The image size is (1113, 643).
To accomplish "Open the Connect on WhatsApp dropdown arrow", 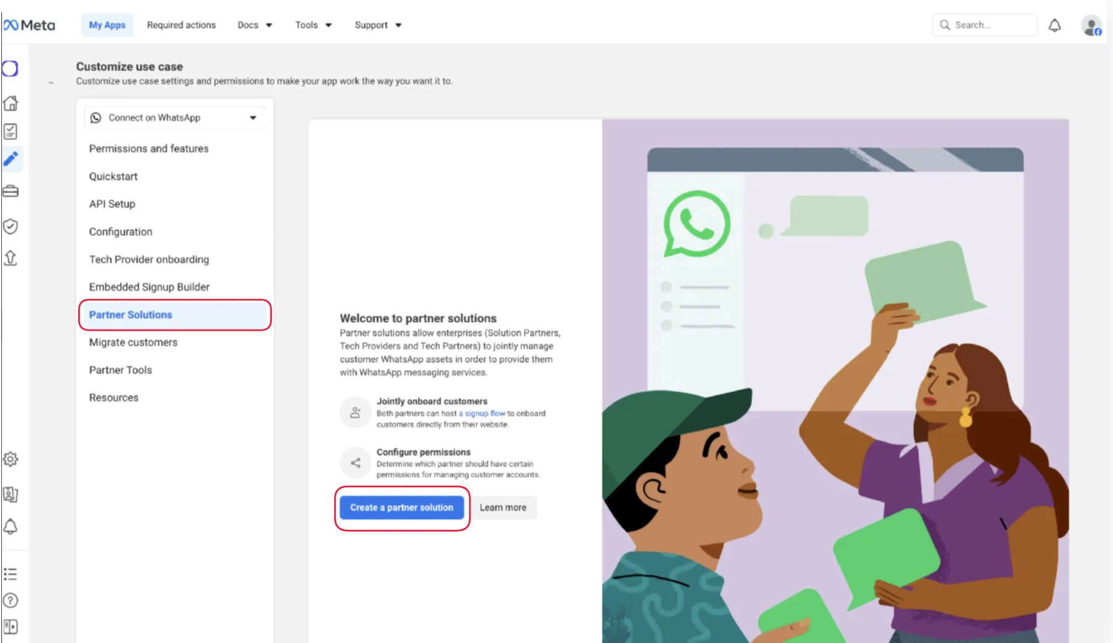I will pyautogui.click(x=253, y=118).
